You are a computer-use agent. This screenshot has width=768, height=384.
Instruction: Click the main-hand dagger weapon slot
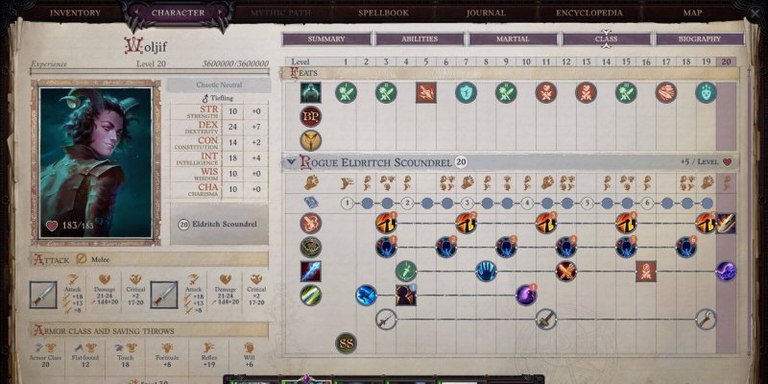click(x=43, y=295)
